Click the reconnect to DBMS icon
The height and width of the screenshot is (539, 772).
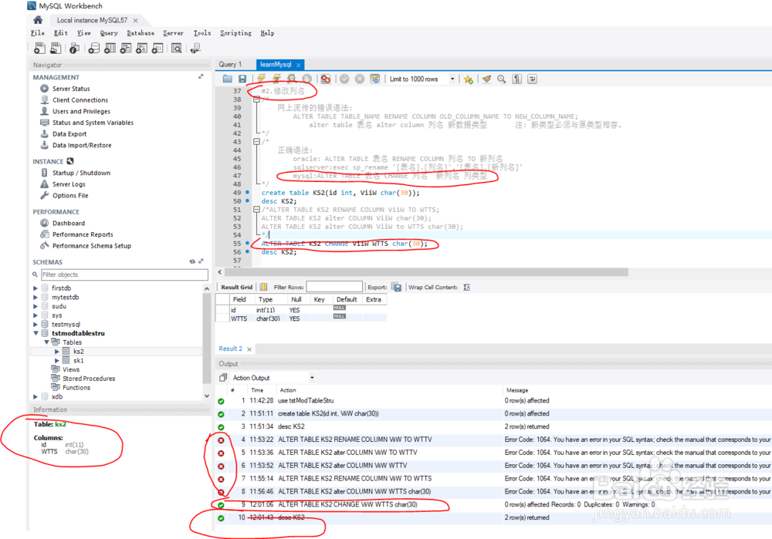[x=195, y=49]
